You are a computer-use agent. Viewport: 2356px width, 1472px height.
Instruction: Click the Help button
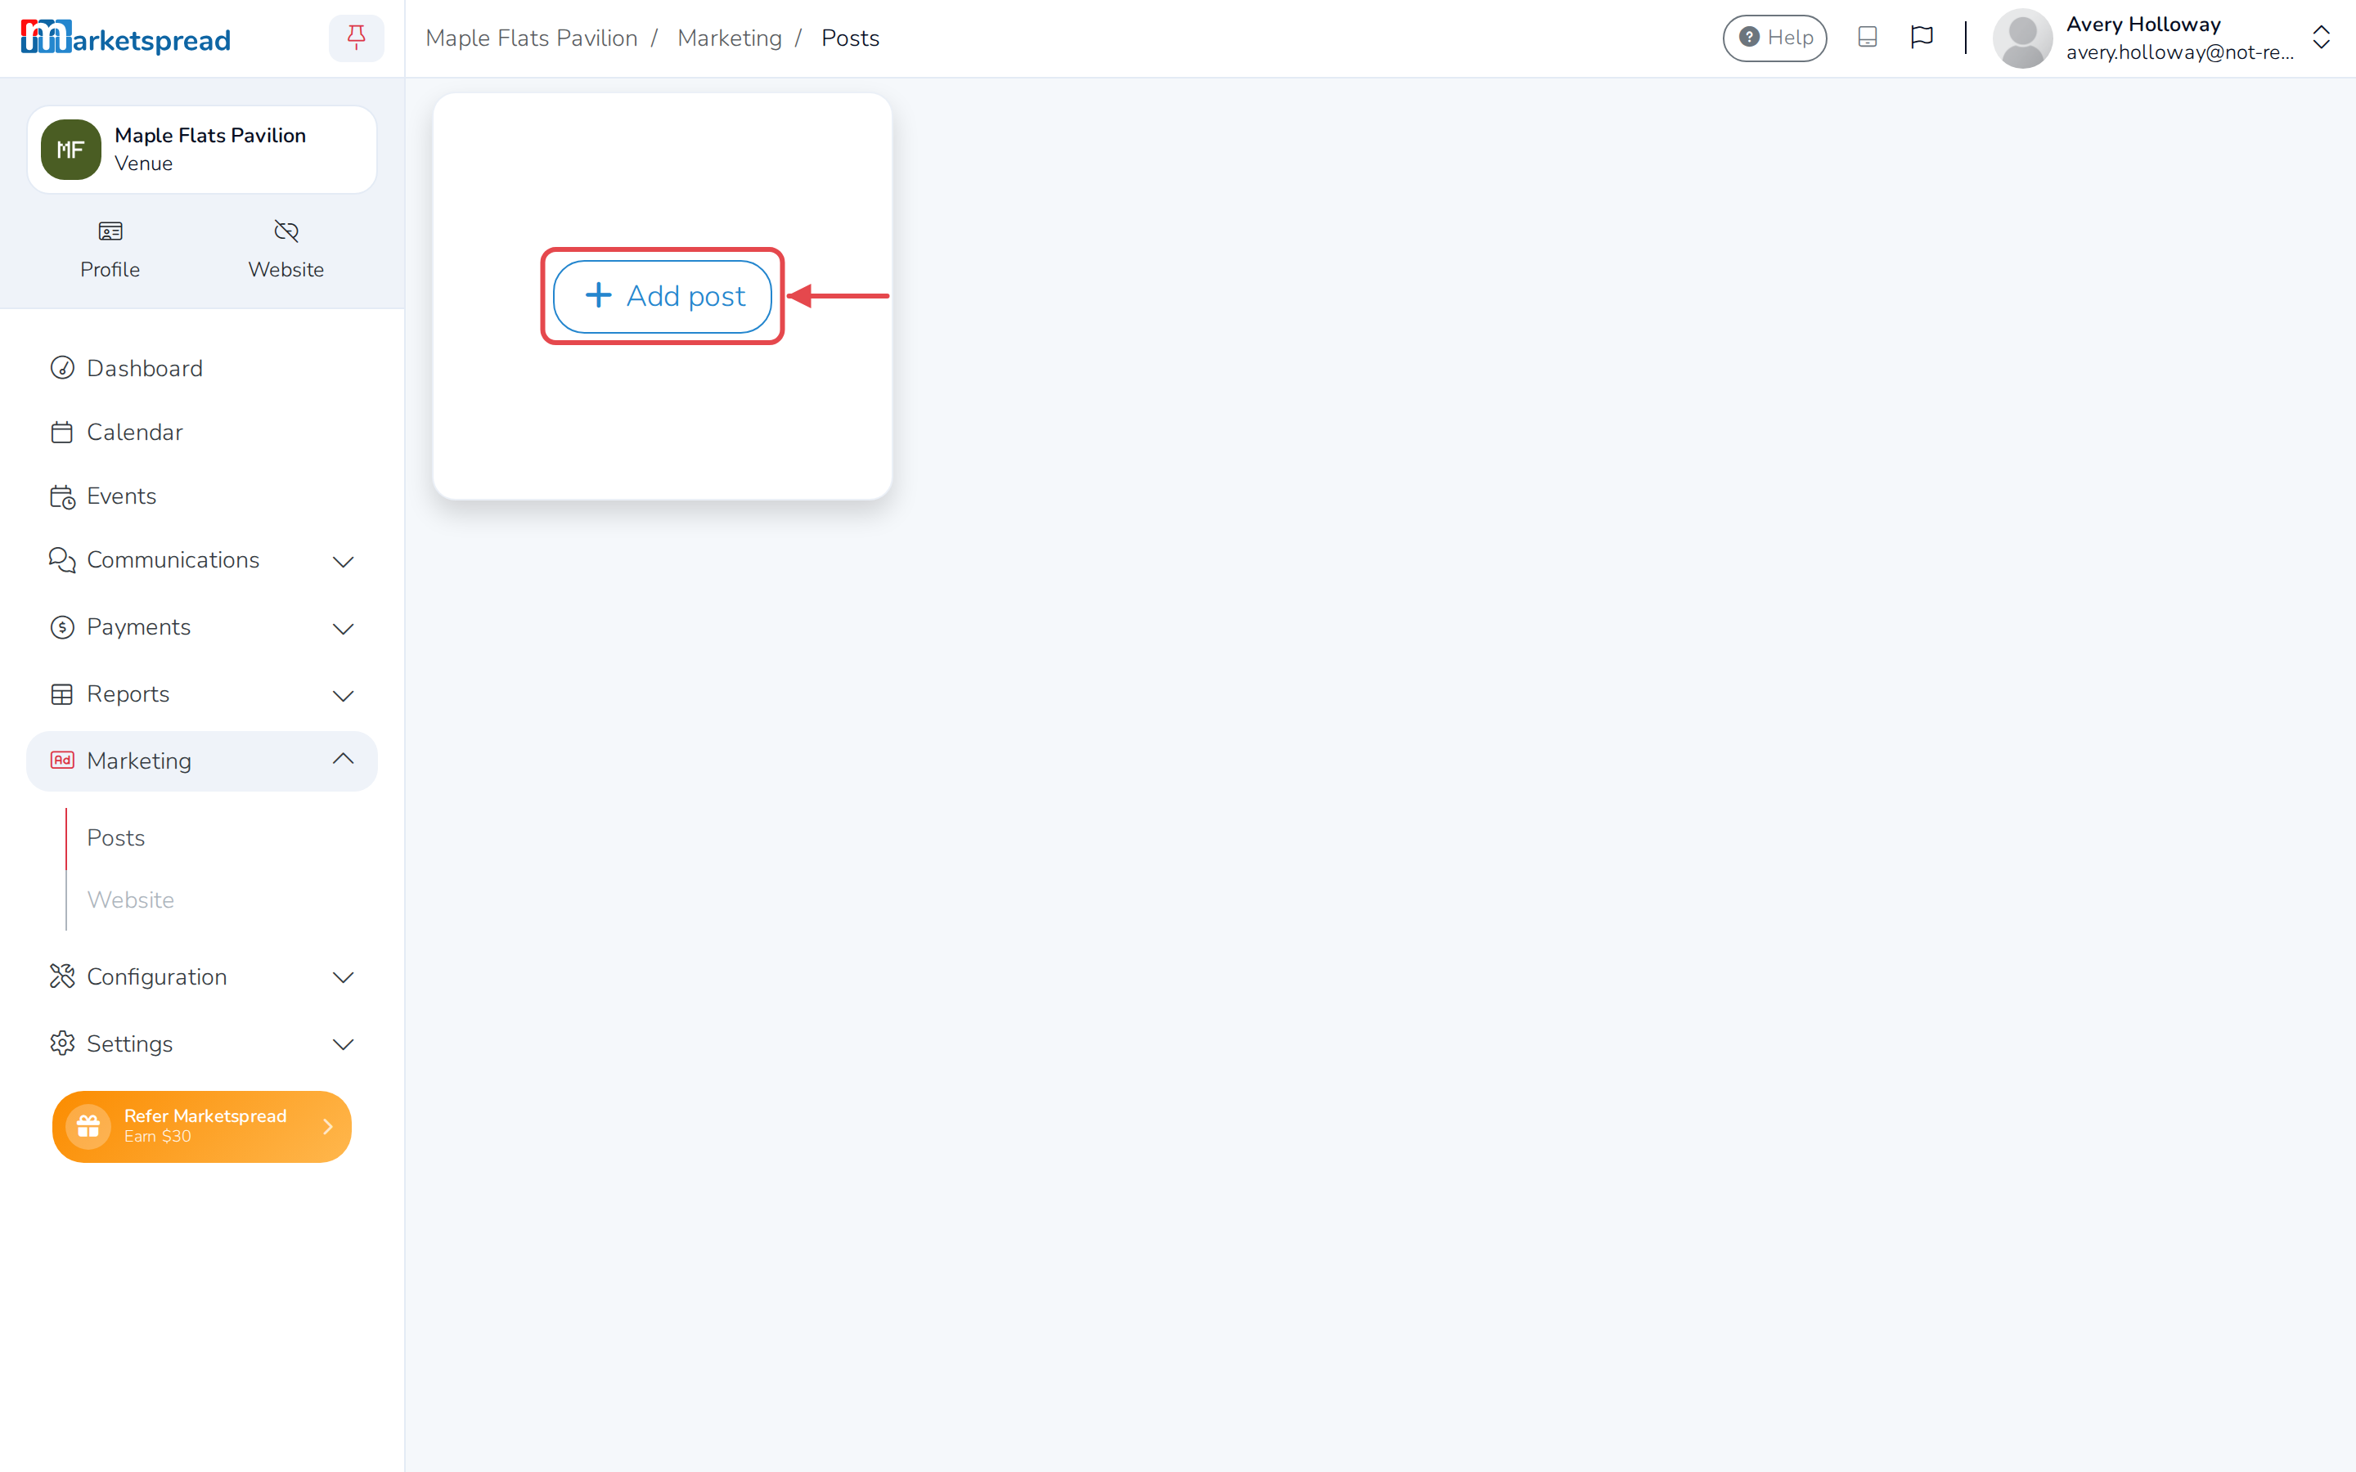coord(1775,38)
